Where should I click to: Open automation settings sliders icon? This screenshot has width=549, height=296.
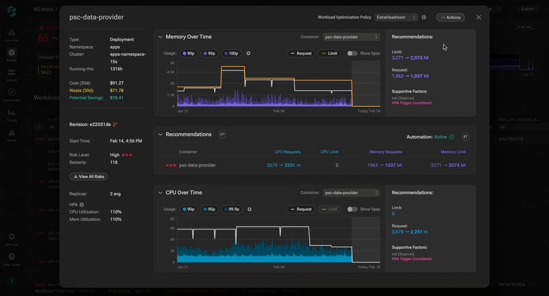click(x=465, y=137)
